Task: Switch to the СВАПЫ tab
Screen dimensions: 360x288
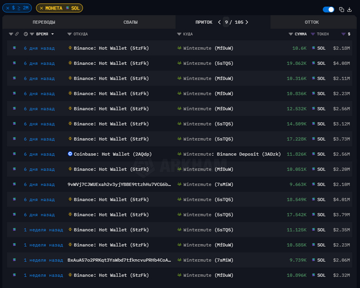Action: [131, 22]
